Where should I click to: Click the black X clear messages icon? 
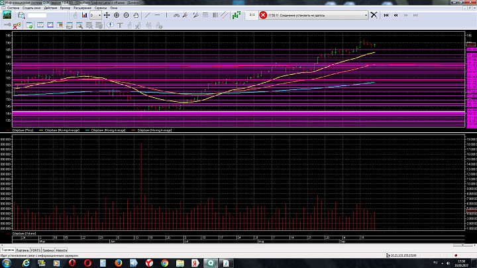pyautogui.click(x=374, y=15)
